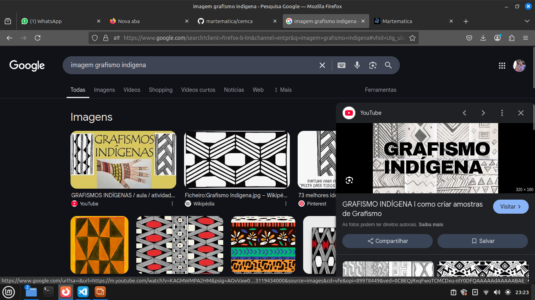Screen dimensions: 535x300
Task: Open volume control in system tray
Action: click(x=497, y=292)
